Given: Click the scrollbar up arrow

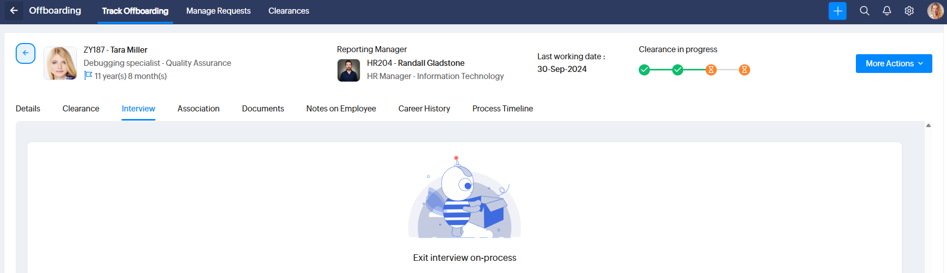Looking at the screenshot, I should 928,125.
